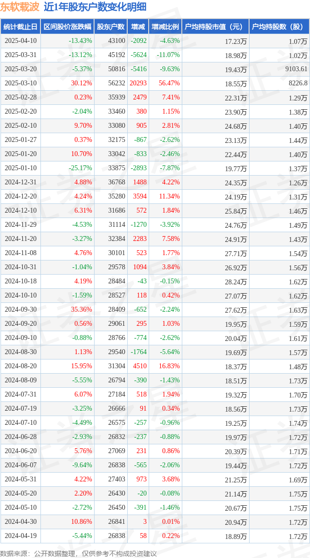Click the 户均持股数（股） header

pyautogui.click(x=279, y=26)
